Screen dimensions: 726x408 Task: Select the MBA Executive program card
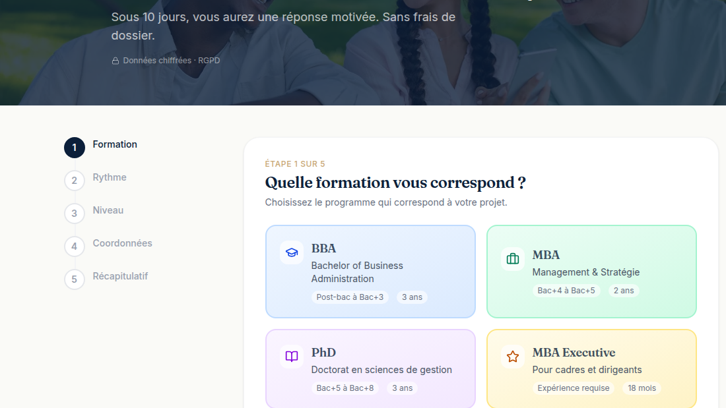[x=591, y=368]
